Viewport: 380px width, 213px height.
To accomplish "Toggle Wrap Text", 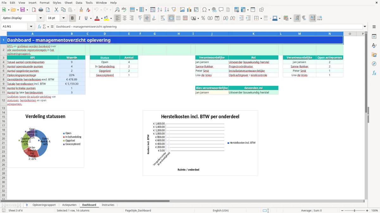I will [162, 18].
